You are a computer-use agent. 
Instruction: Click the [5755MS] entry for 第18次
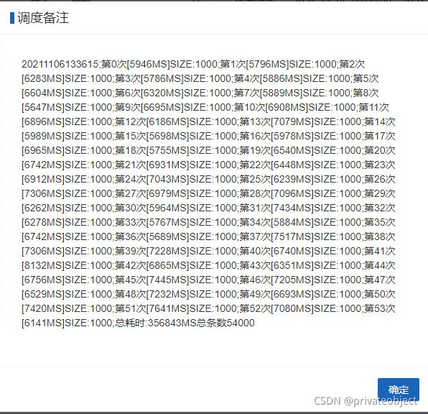click(x=168, y=150)
